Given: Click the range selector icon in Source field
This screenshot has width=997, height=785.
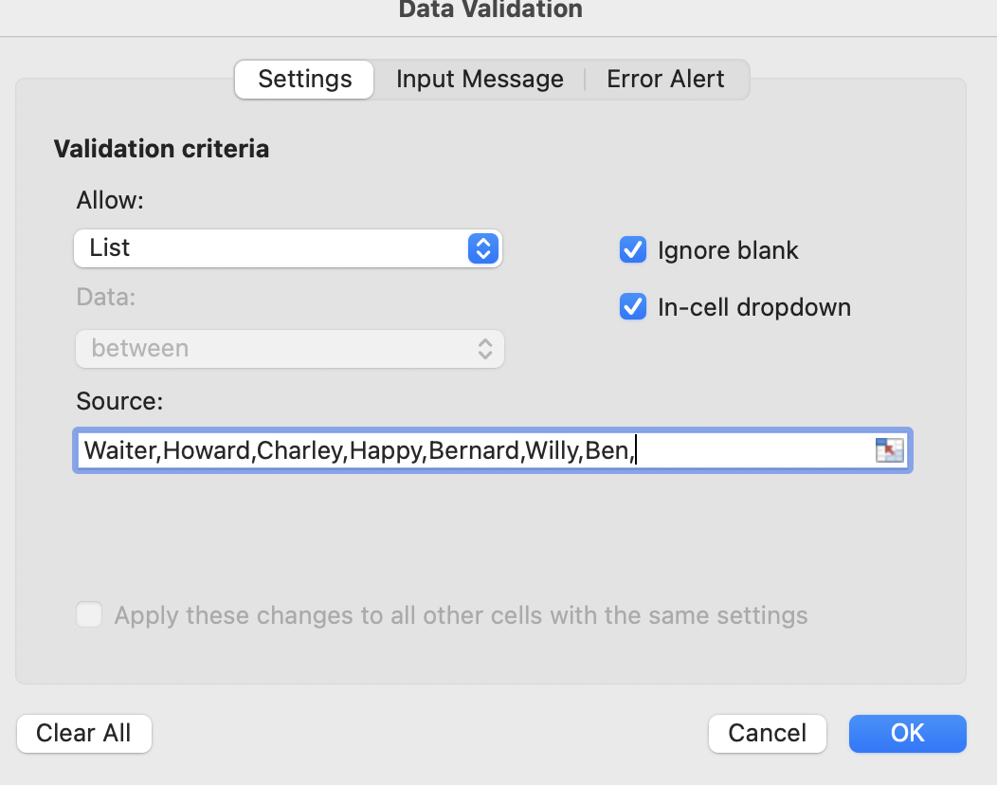Looking at the screenshot, I should click(889, 450).
